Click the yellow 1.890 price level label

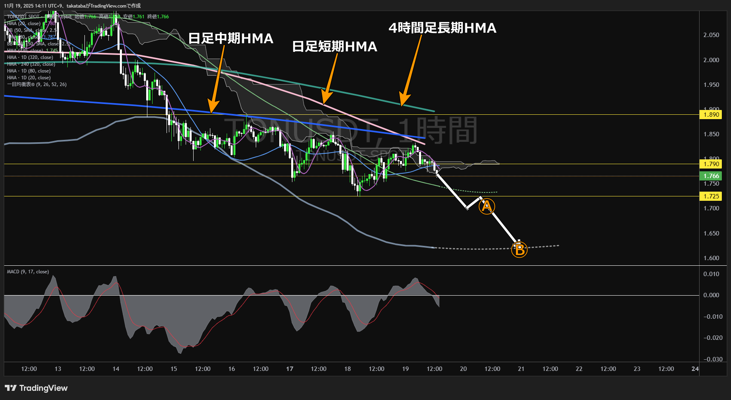pos(711,115)
